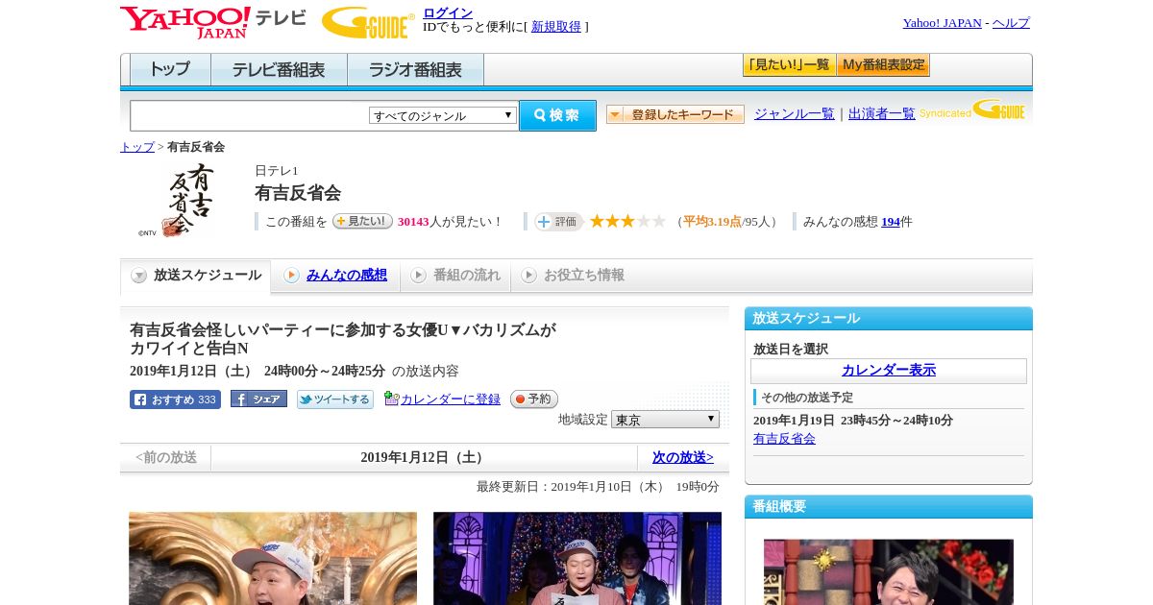Start search with the 検索 button

(557, 115)
